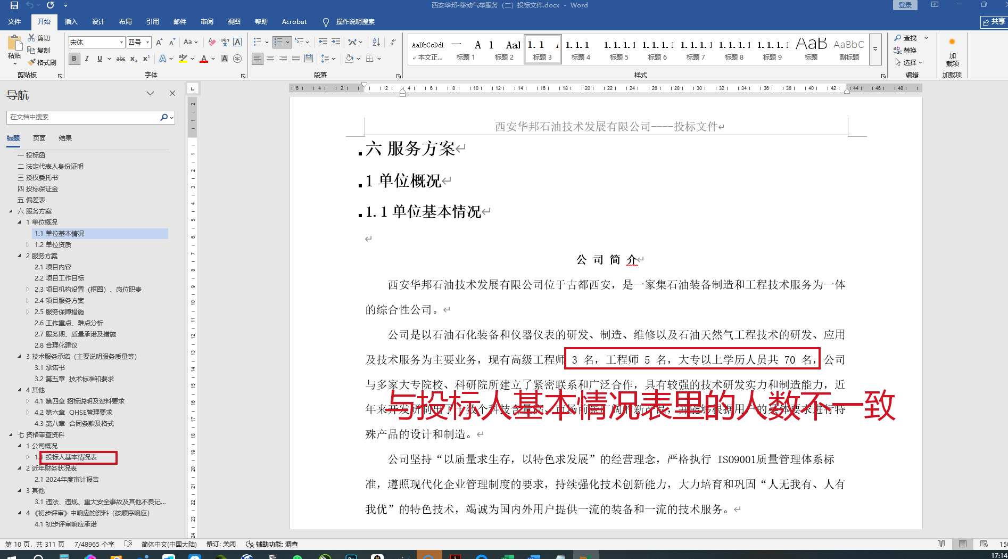Image resolution: width=1008 pixels, height=559 pixels.
Task: Open the 插入 ribbon tab
Action: click(x=71, y=22)
